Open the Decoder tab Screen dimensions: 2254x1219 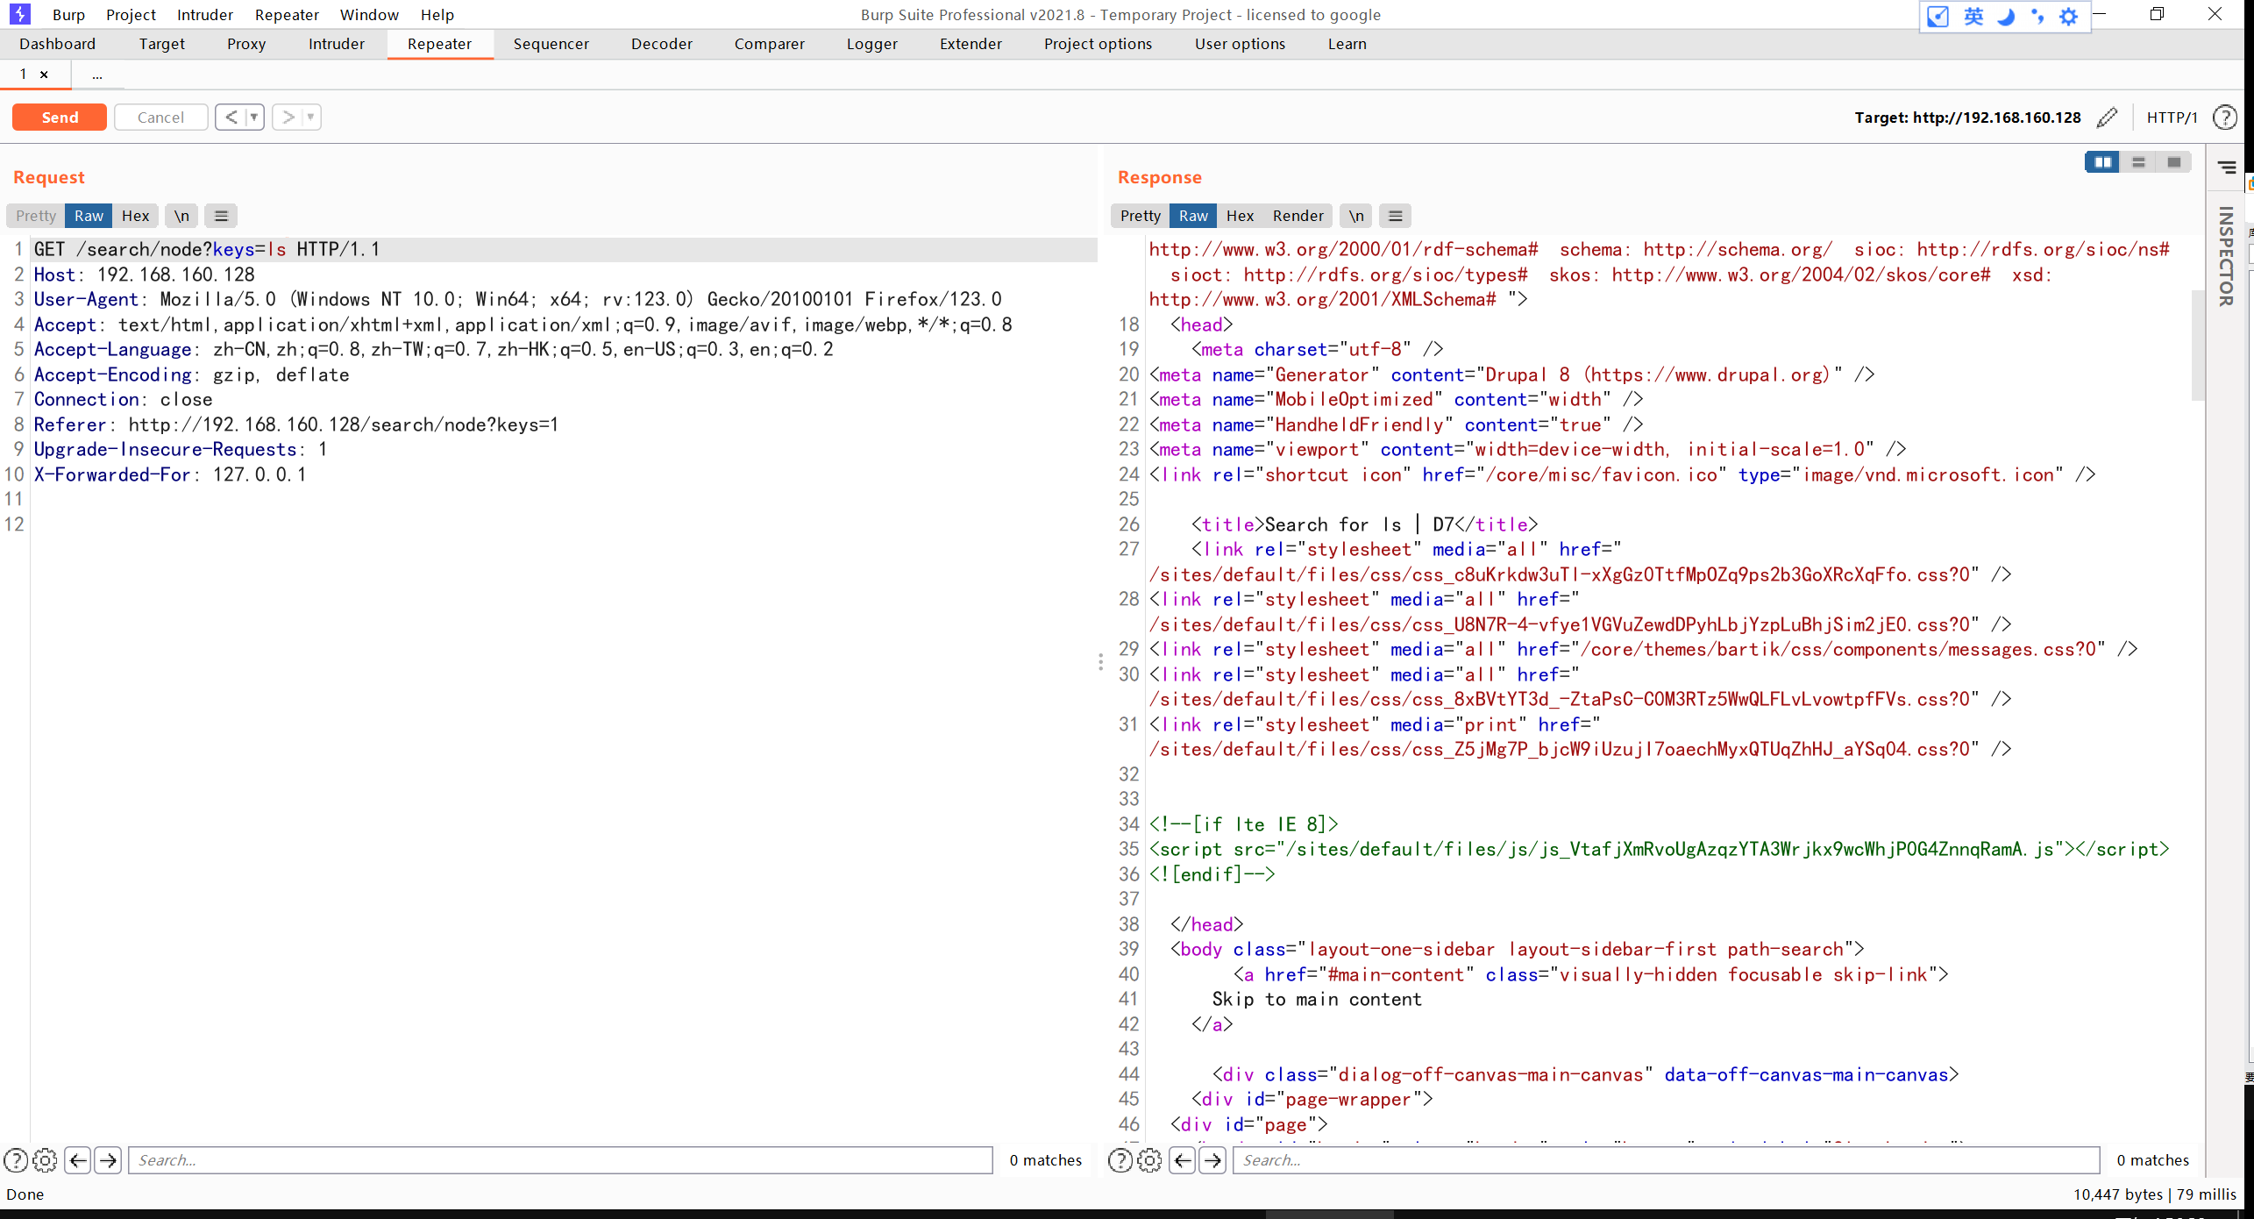point(661,44)
